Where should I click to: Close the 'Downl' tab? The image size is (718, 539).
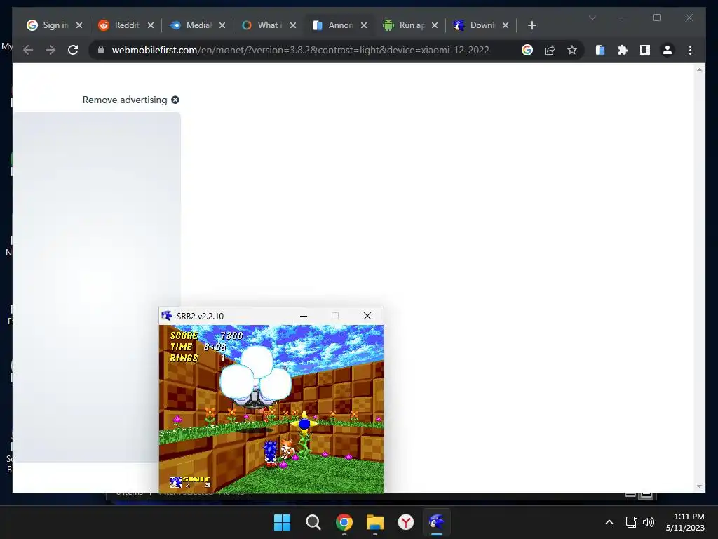[506, 25]
